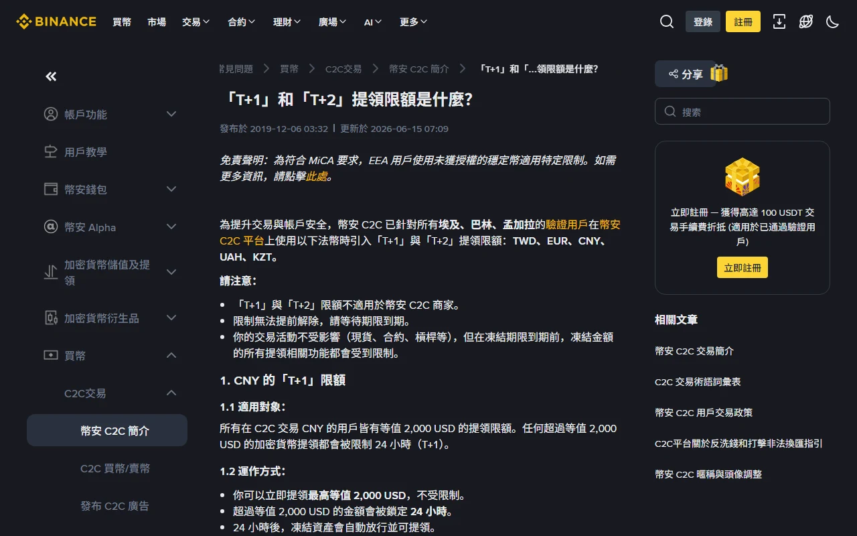Click the 搜索 search input field
The height and width of the screenshot is (536, 857).
point(743,111)
